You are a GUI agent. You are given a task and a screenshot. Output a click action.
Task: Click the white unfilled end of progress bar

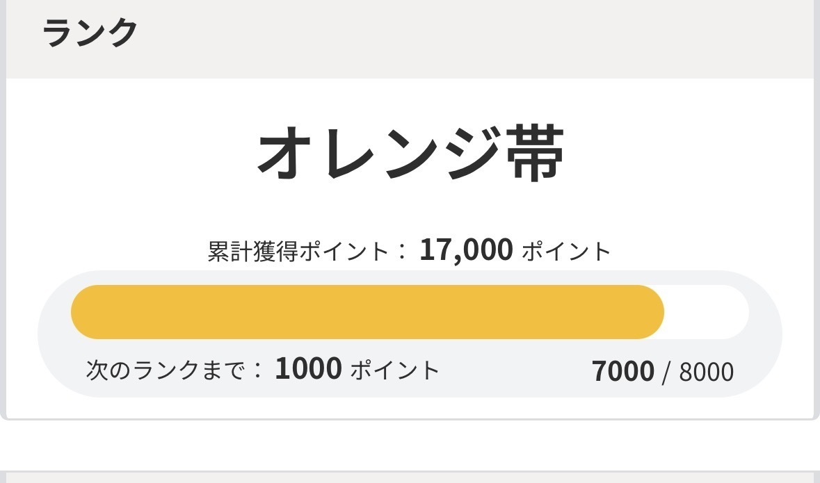point(707,312)
